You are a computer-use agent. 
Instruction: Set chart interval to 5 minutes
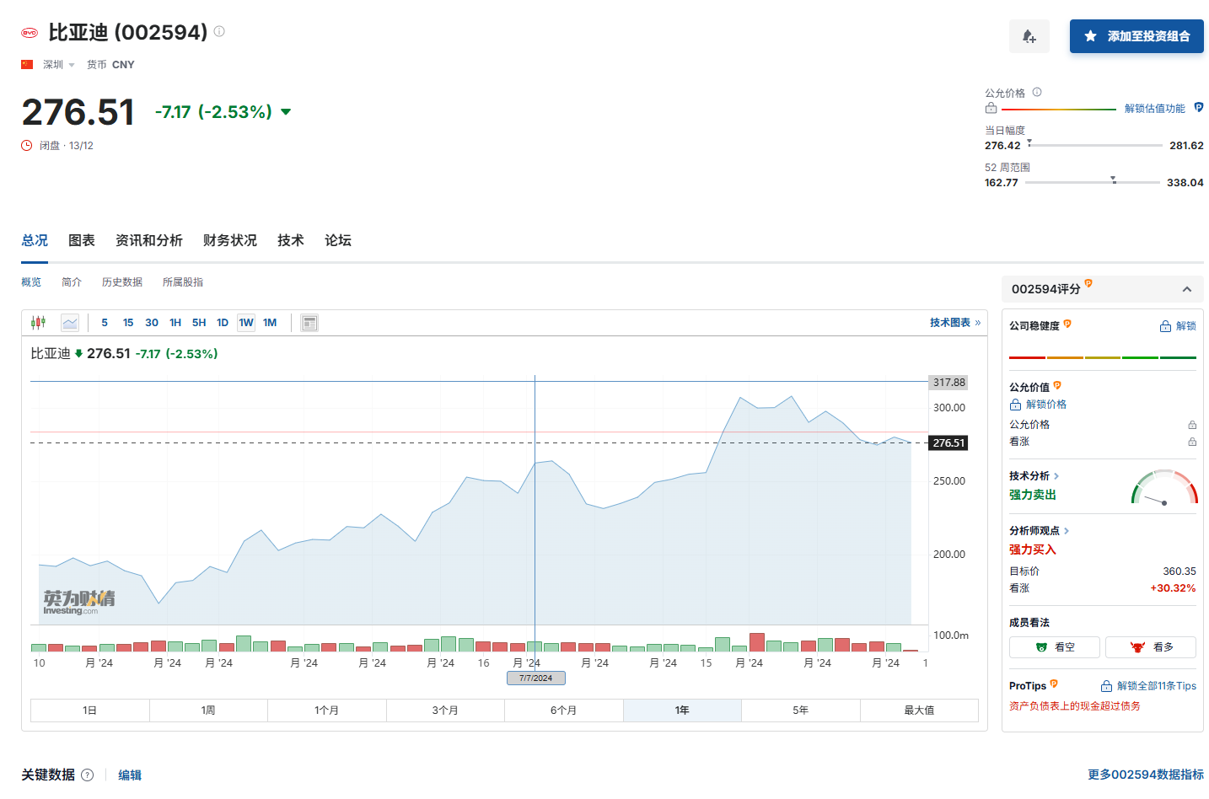[x=105, y=323]
